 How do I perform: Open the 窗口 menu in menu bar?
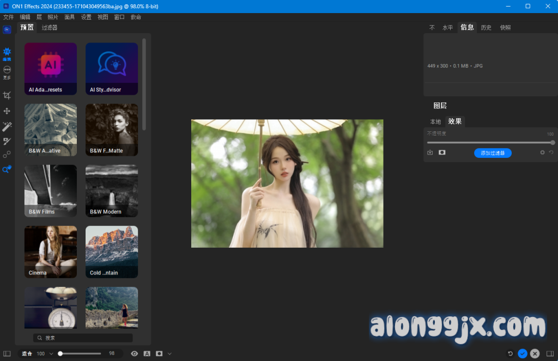119,17
